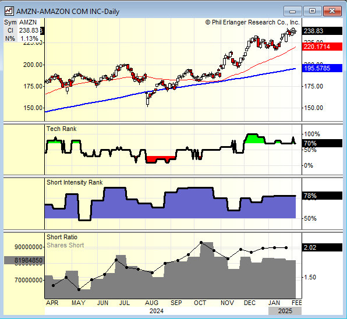Maximize the AMZN chart window

[312, 11]
